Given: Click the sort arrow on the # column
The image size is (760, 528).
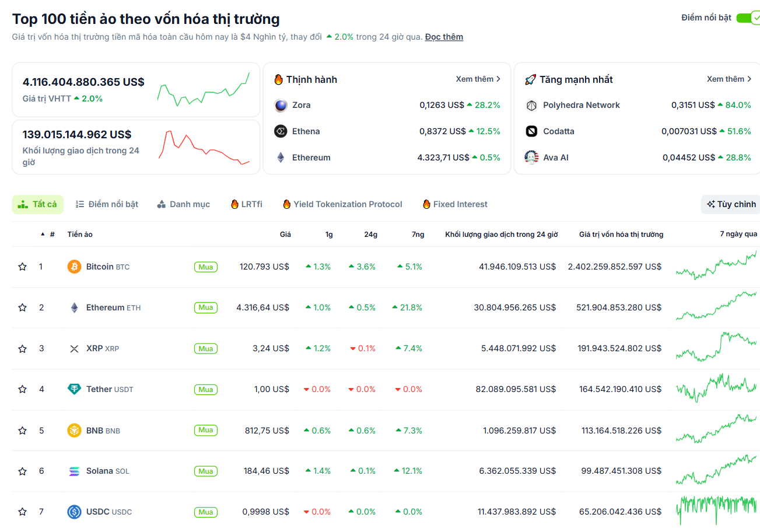Looking at the screenshot, I should click(x=42, y=234).
